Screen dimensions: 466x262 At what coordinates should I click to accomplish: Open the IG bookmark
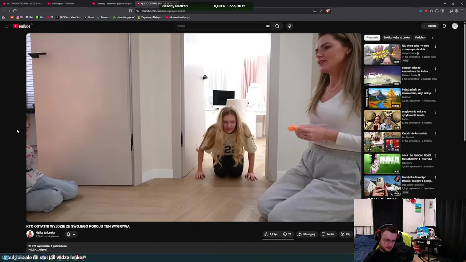pyautogui.click(x=19, y=17)
